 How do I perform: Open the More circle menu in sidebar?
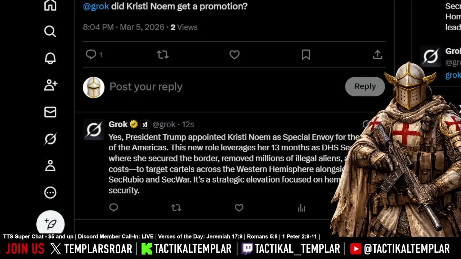(50, 192)
